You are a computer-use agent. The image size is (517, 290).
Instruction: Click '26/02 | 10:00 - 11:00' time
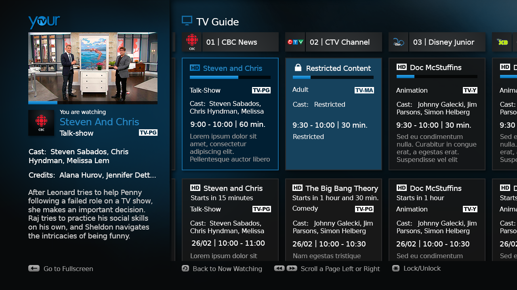(x=228, y=243)
